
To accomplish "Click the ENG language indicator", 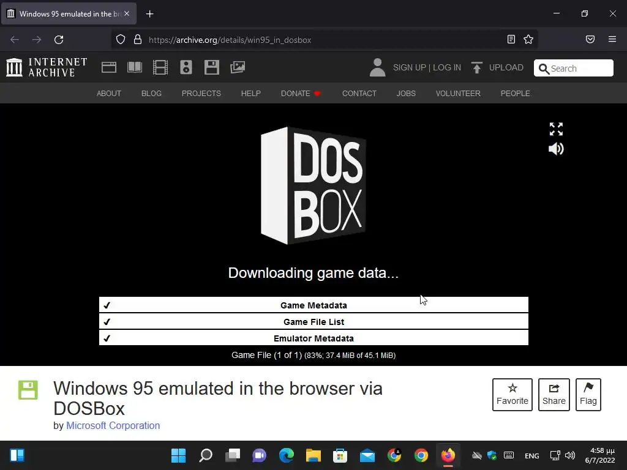I will pos(532,455).
